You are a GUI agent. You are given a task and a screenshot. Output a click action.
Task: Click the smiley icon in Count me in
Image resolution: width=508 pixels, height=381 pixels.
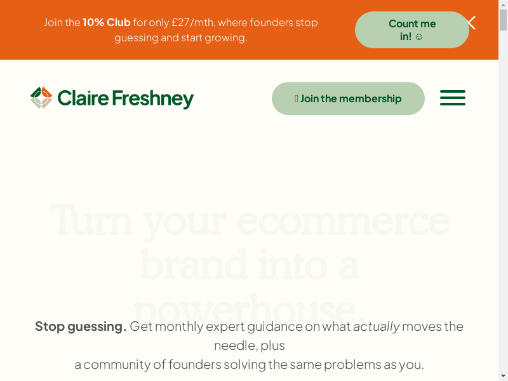pyautogui.click(x=418, y=37)
